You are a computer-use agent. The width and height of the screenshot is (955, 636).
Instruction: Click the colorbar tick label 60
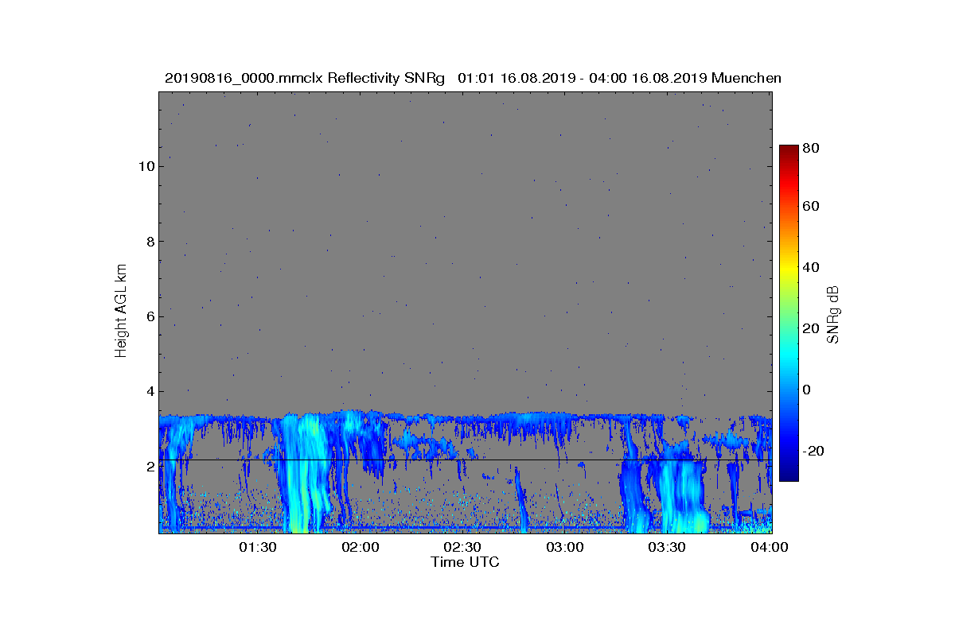point(812,207)
